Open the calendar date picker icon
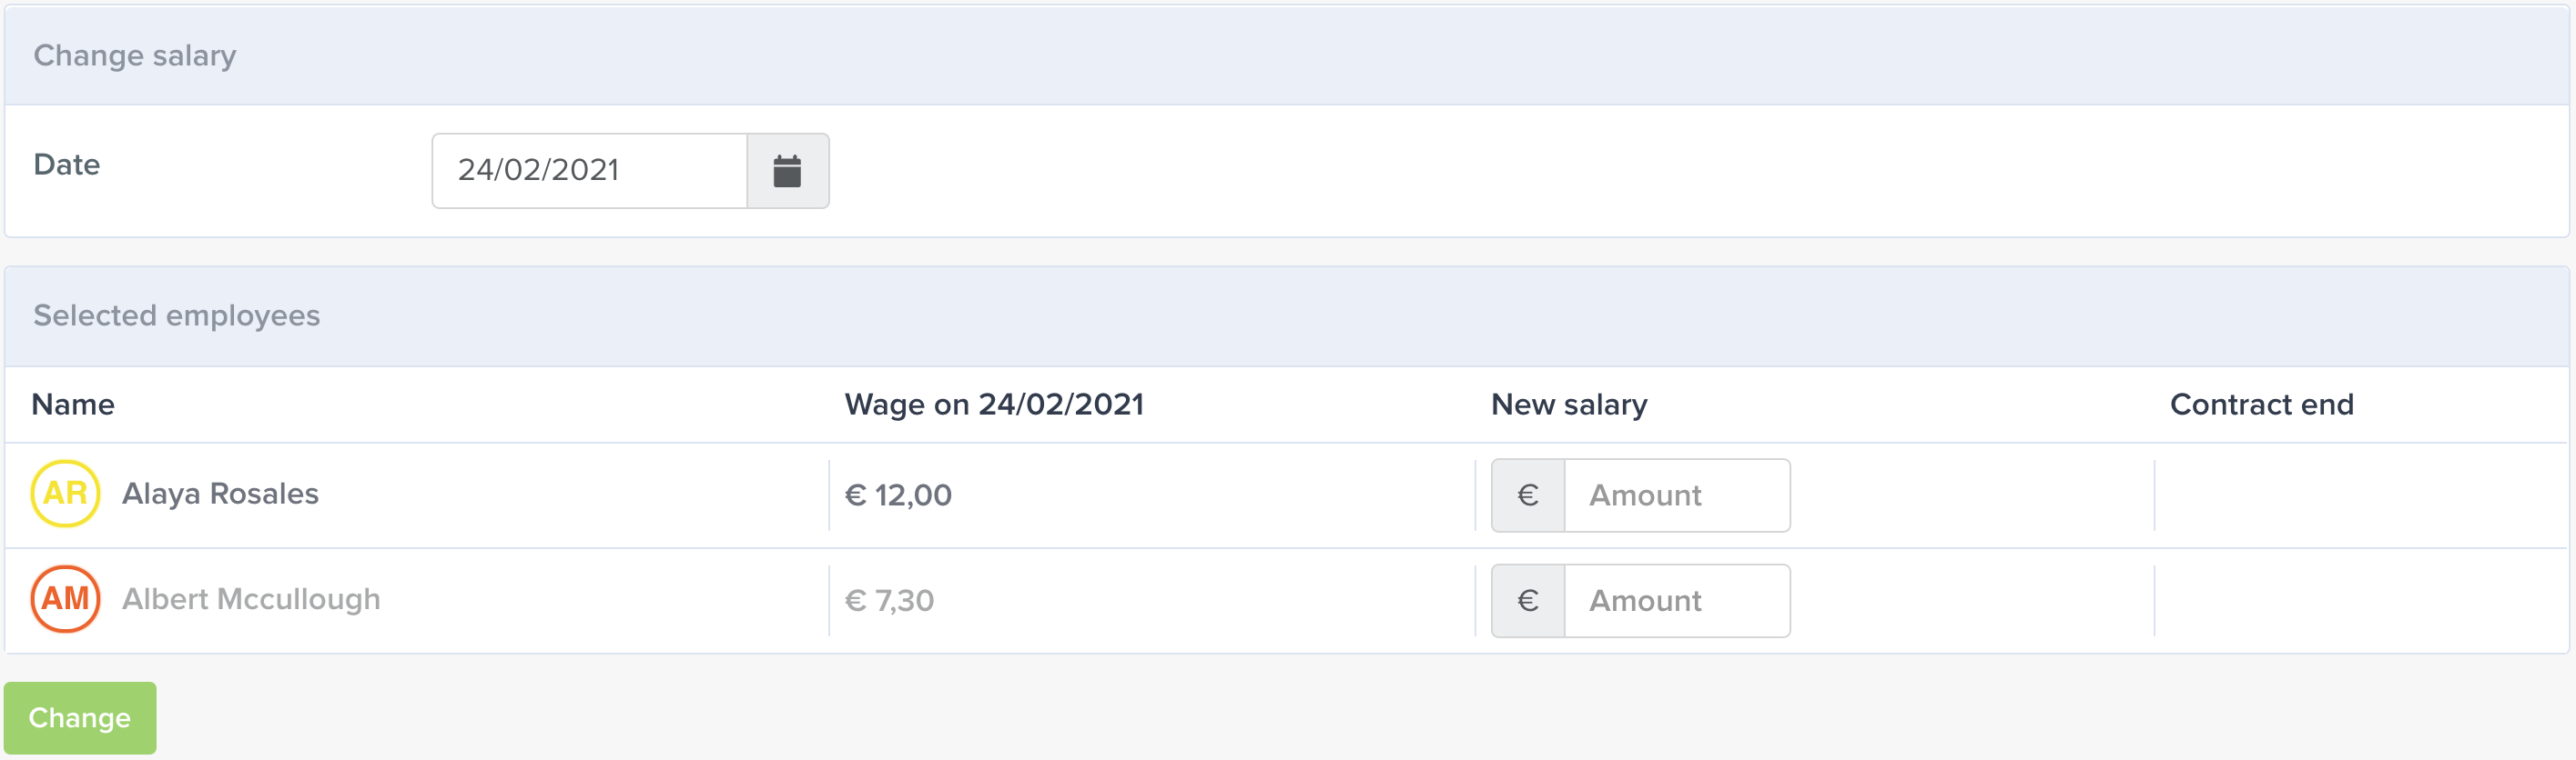Screen dimensions: 2576x760 (x=787, y=171)
